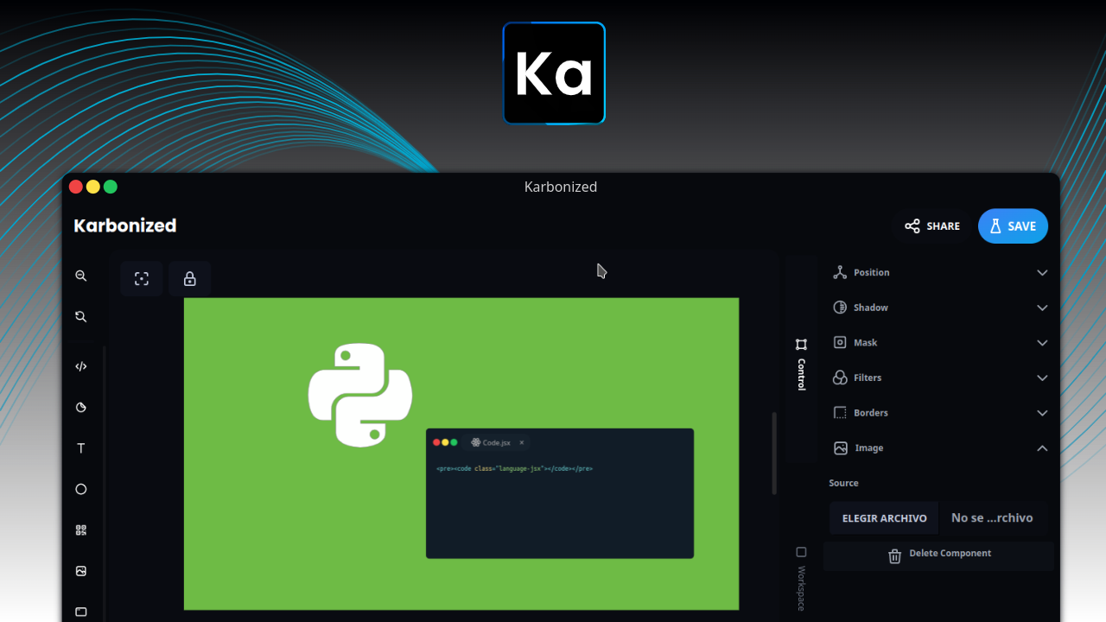Click the 'Source' label
1106x622 pixels.
843,483
